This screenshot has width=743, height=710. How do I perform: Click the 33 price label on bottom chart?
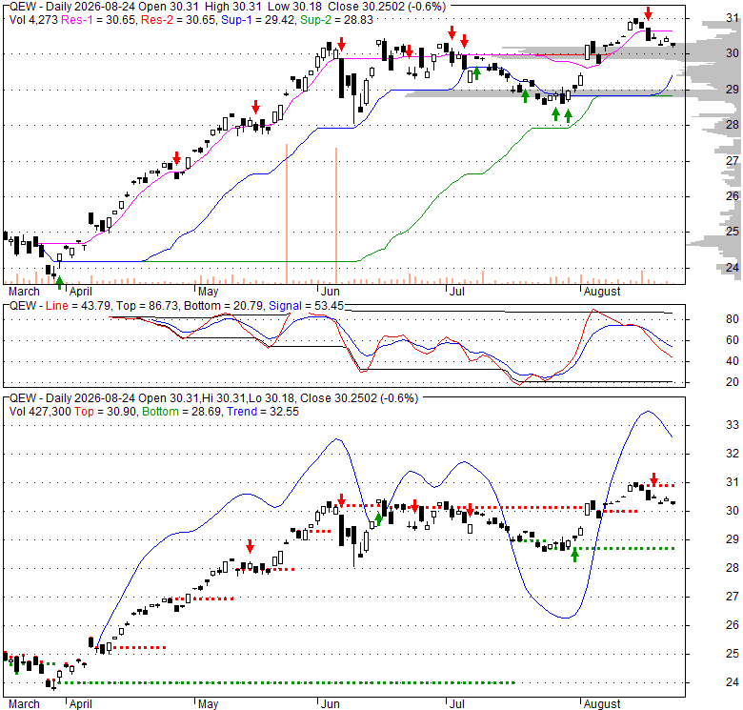[733, 425]
